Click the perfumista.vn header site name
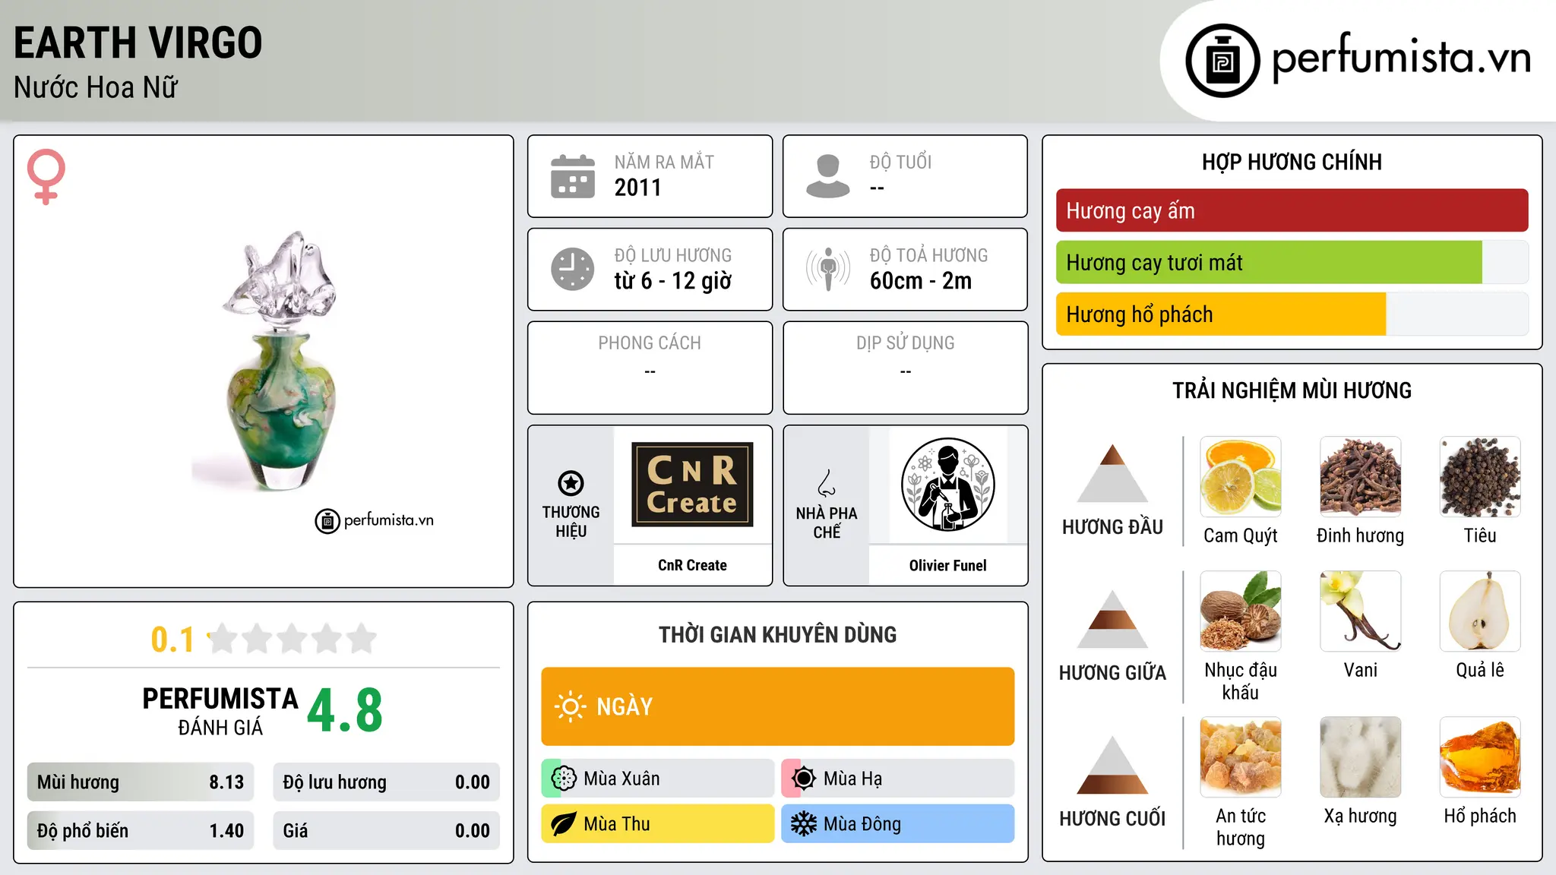The height and width of the screenshot is (875, 1556). coord(1402,58)
